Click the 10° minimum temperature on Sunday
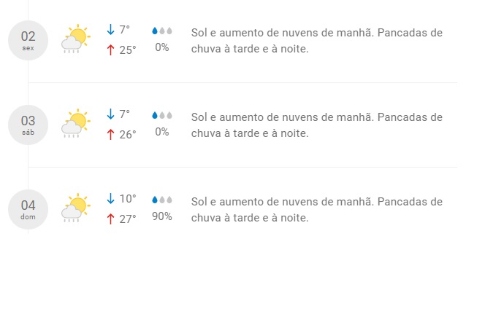 click(128, 198)
